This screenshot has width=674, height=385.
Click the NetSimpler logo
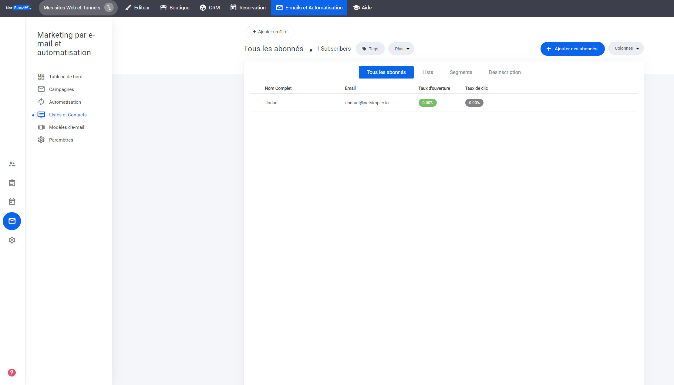point(19,8)
